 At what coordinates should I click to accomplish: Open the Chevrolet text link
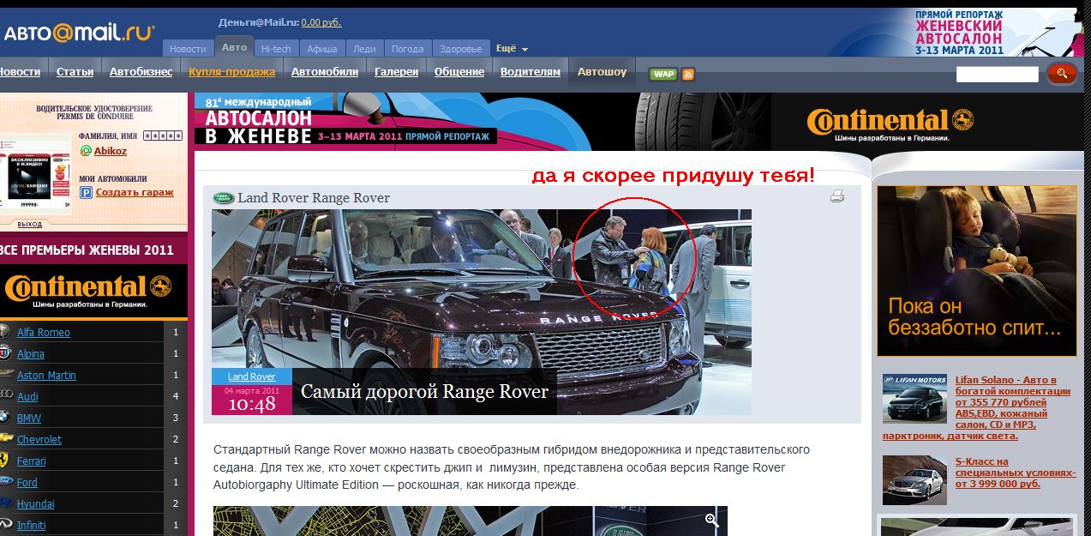tap(39, 439)
